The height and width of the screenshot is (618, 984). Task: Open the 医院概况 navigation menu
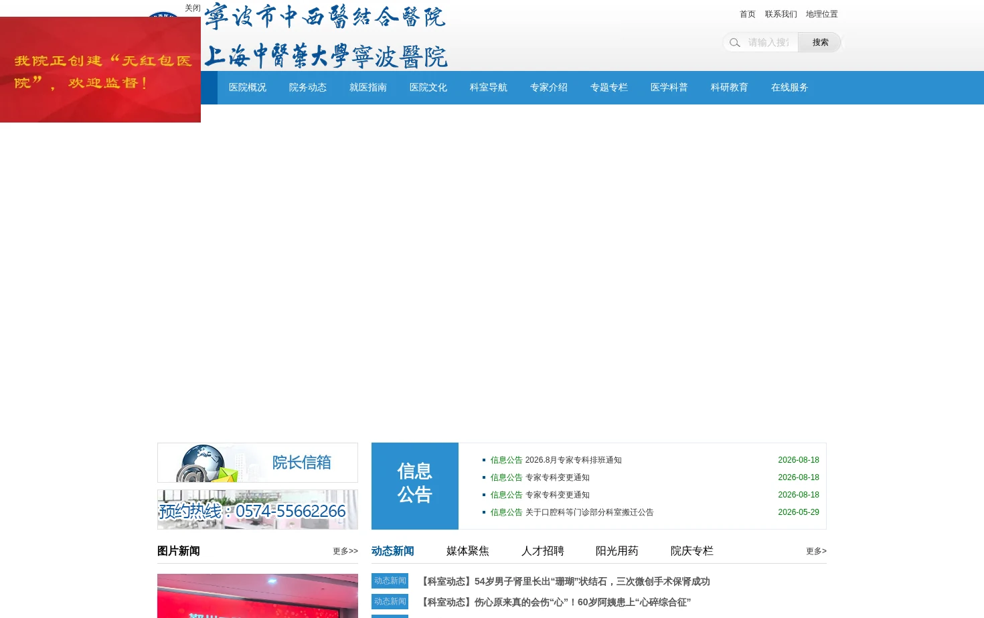[248, 88]
